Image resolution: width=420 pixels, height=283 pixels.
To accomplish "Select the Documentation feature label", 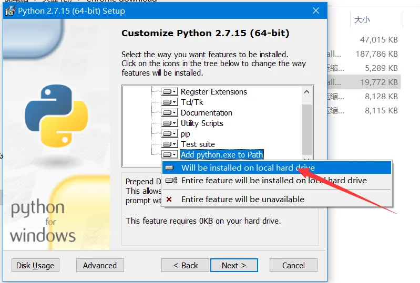I will coord(207,113).
